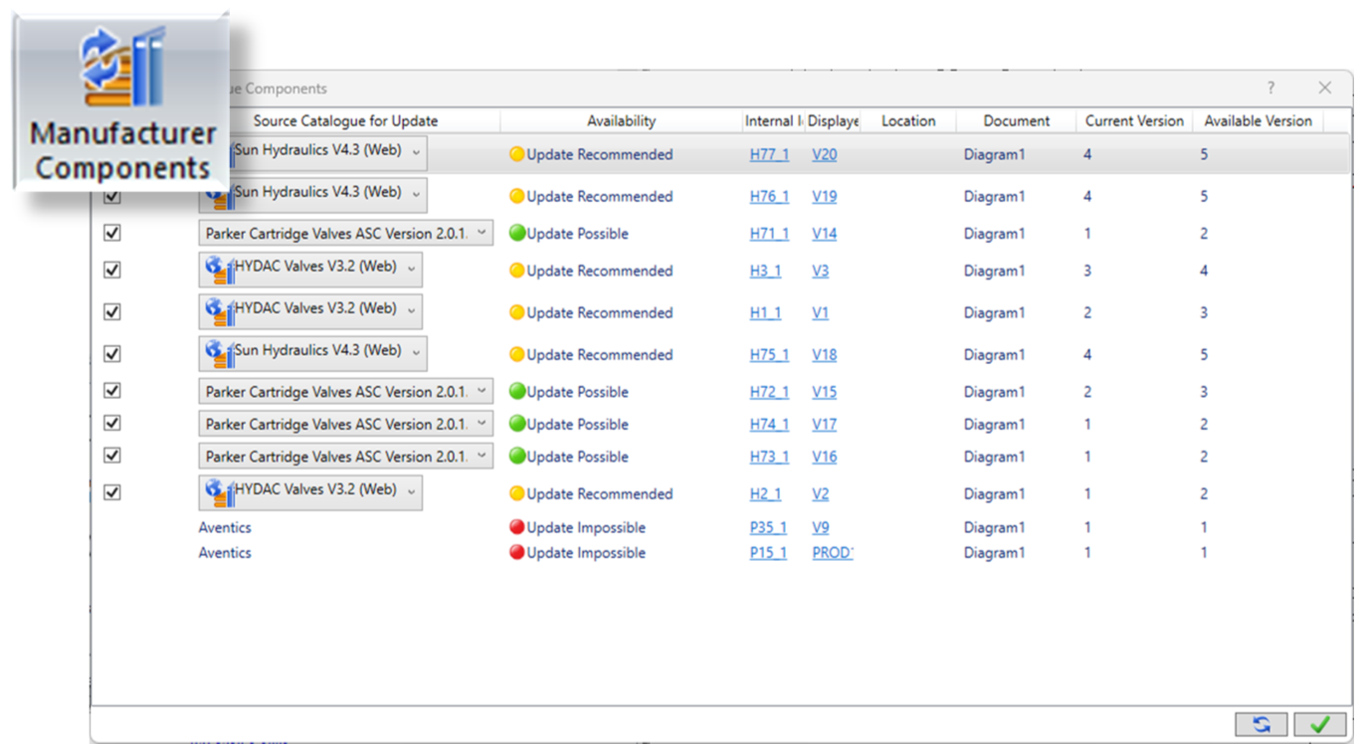Click the red status icon in P35_1 row

click(516, 527)
